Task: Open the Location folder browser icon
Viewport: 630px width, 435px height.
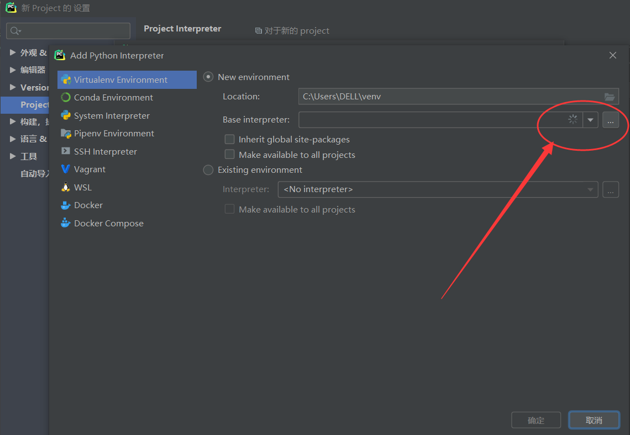Action: pos(610,96)
